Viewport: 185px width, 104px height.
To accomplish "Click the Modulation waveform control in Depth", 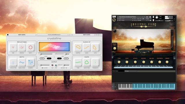I will click(22, 62).
